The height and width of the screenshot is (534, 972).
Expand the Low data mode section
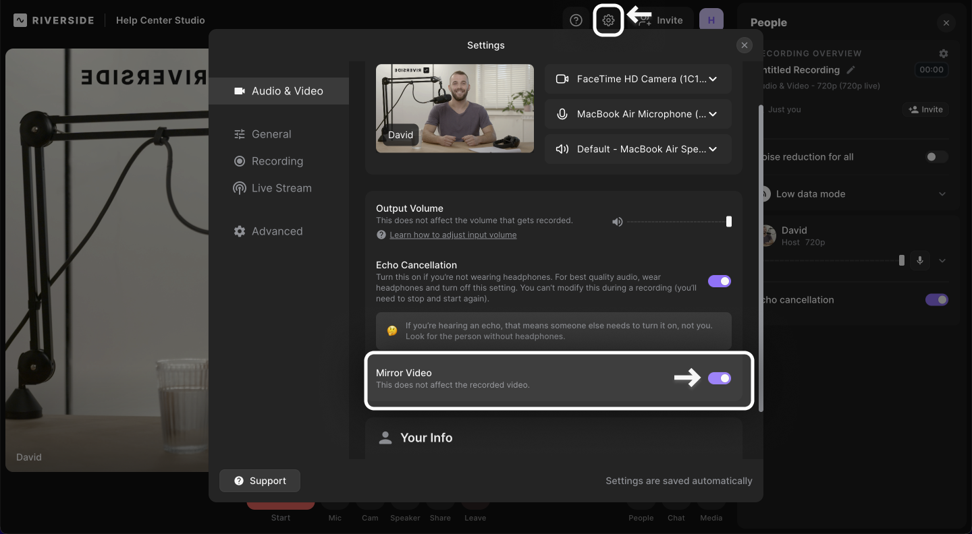point(942,194)
